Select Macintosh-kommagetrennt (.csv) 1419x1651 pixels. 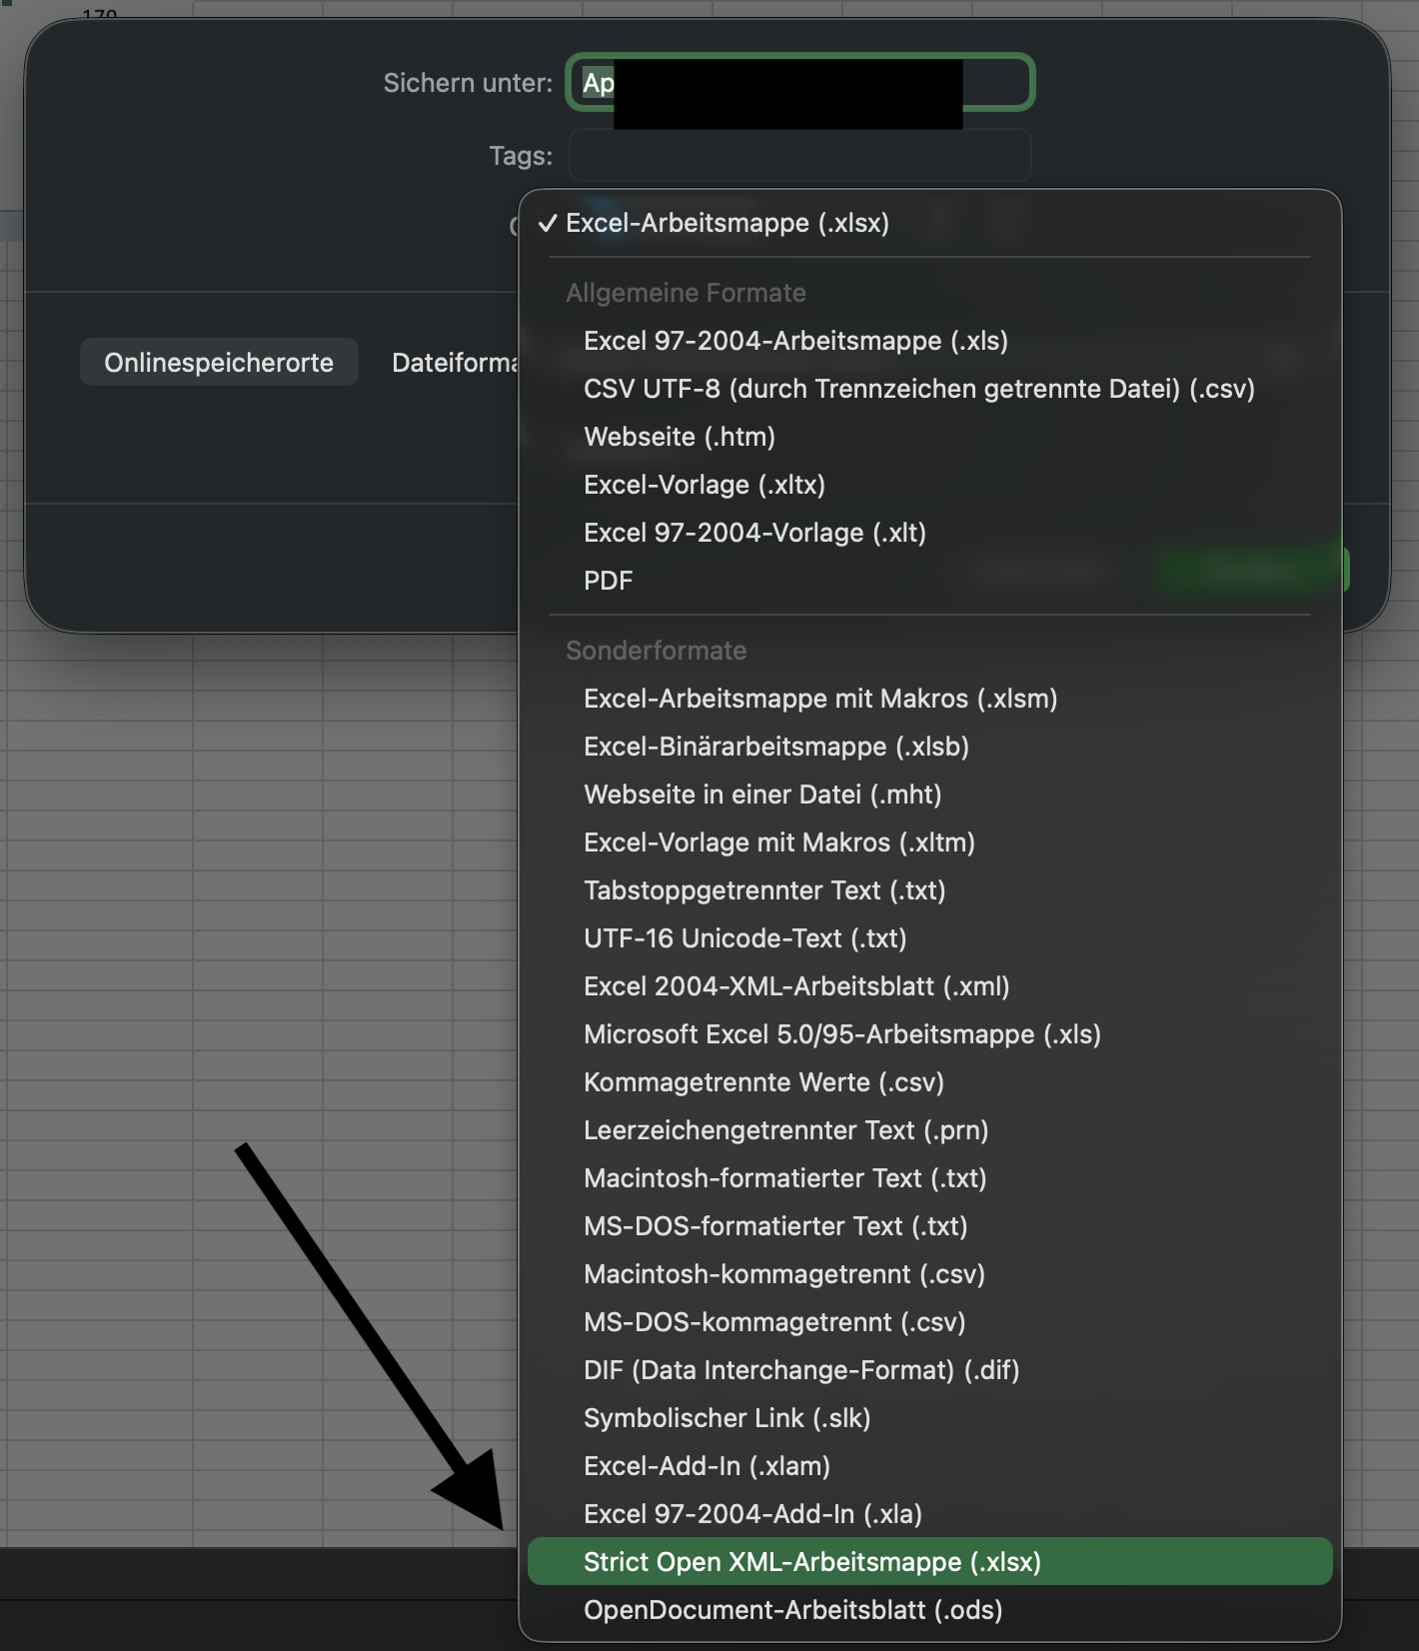point(929,1274)
